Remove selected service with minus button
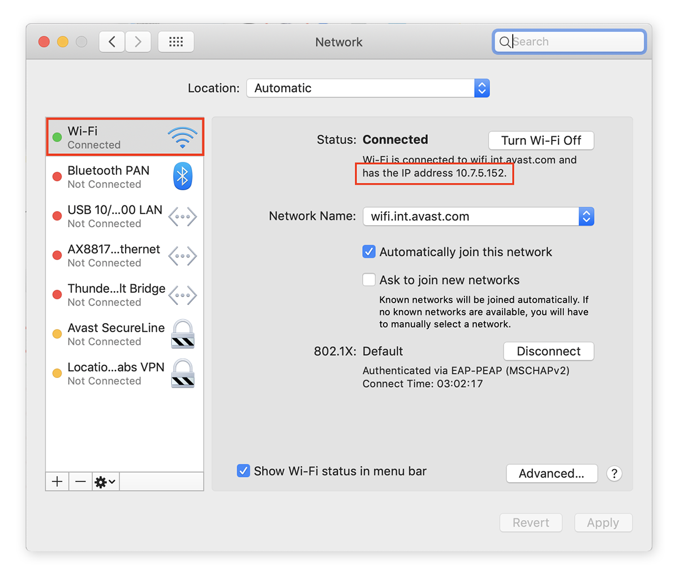 (x=80, y=482)
